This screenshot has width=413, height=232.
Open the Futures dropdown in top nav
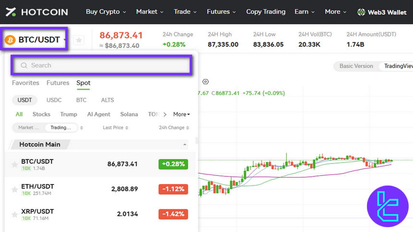[221, 12]
